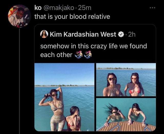Open the bottom-right photo by the boat deck
The height and width of the screenshot is (134, 164).
tap(126, 115)
